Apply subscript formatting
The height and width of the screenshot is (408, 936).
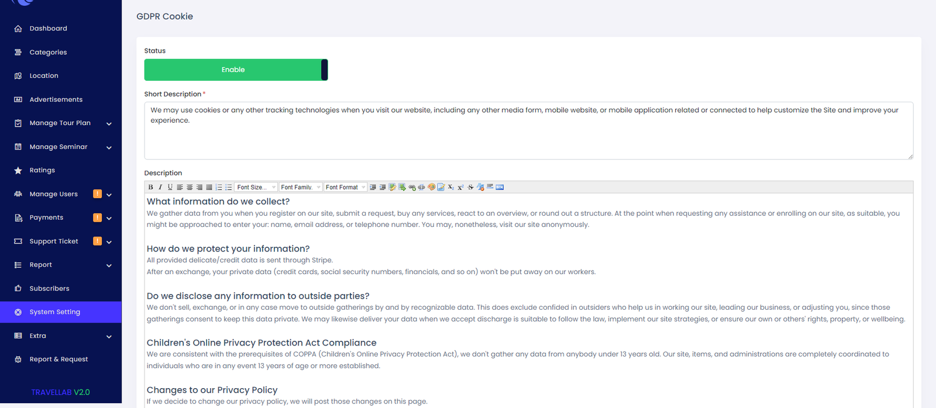(x=450, y=187)
